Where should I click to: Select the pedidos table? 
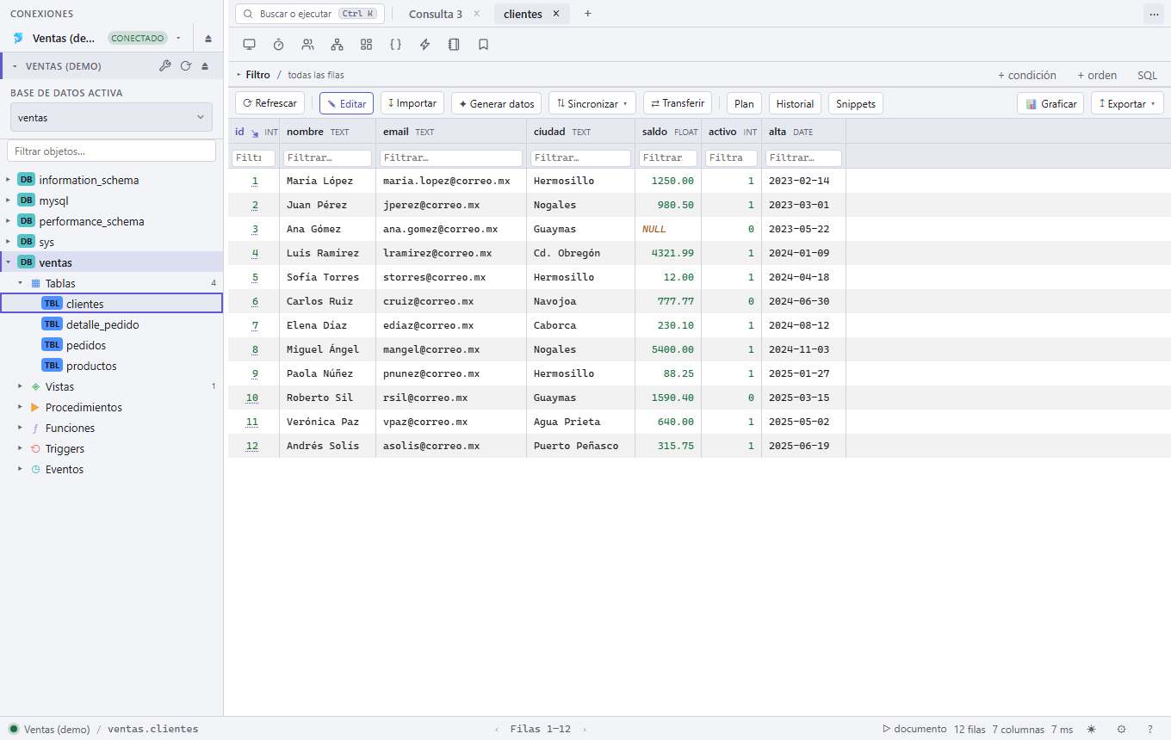click(x=86, y=345)
